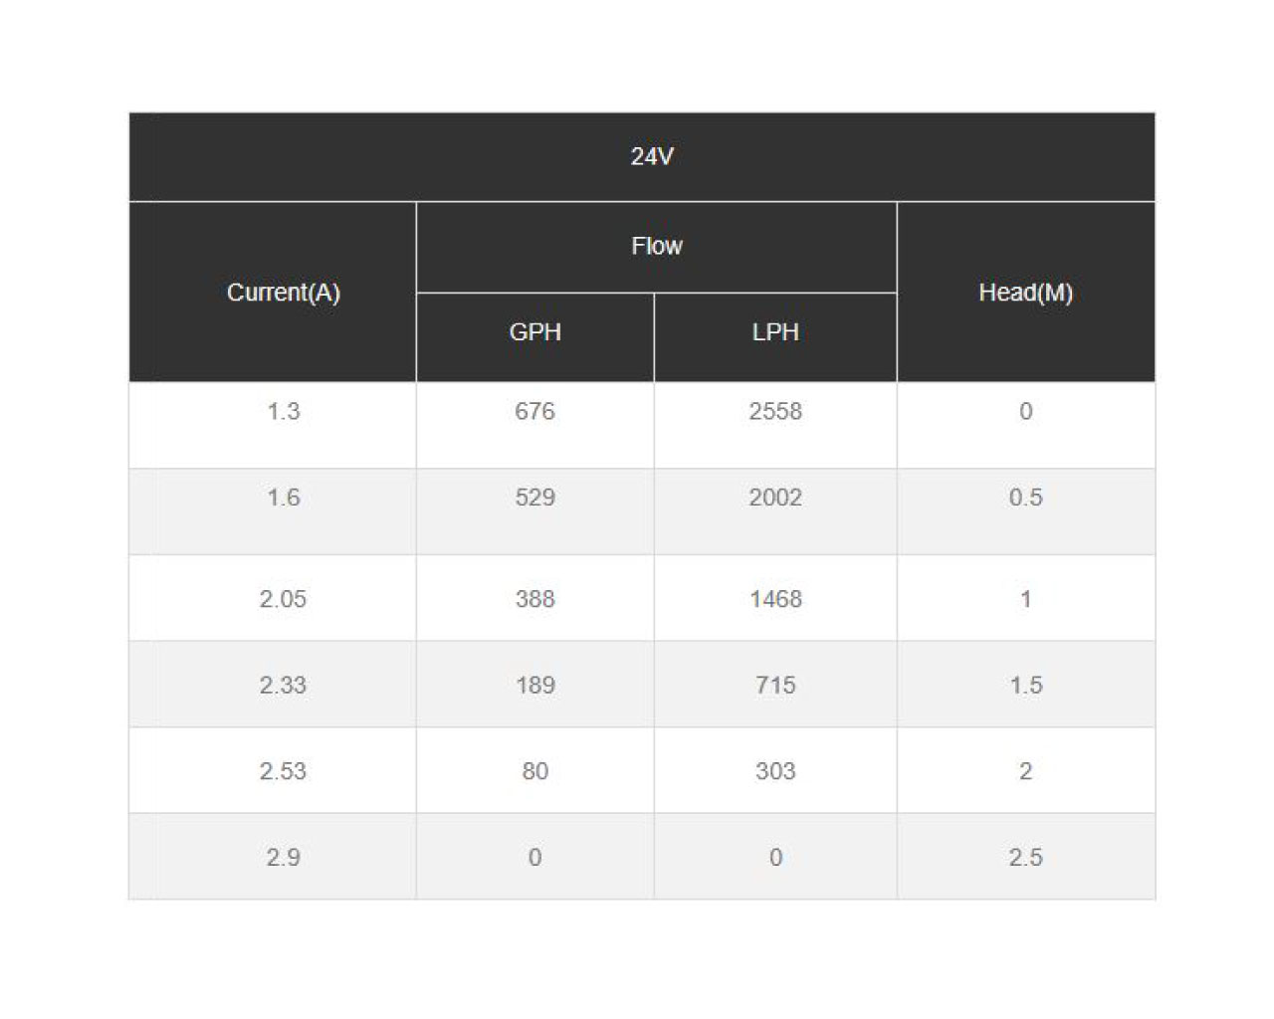Select the LPH value 715
This screenshot has width=1274, height=1019.
(775, 685)
